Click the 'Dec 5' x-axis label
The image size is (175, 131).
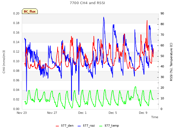pos(113,113)
